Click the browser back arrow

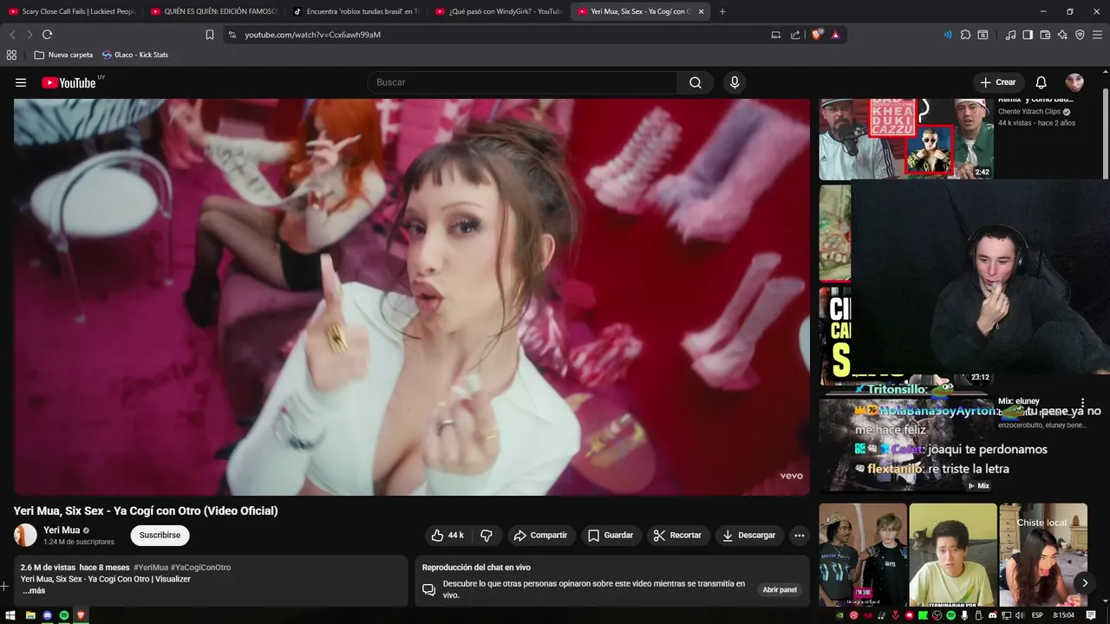(12, 35)
